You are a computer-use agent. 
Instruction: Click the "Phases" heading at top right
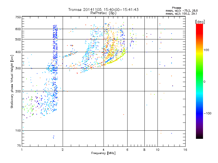pyautogui.click(x=176, y=8)
